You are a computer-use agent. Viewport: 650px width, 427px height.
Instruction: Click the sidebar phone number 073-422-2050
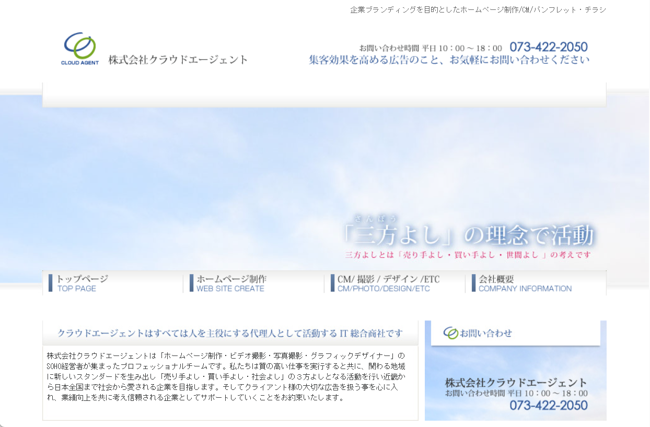coord(548,405)
